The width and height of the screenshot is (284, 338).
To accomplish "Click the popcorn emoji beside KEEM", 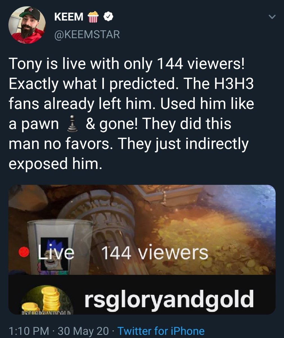I will tap(93, 17).
